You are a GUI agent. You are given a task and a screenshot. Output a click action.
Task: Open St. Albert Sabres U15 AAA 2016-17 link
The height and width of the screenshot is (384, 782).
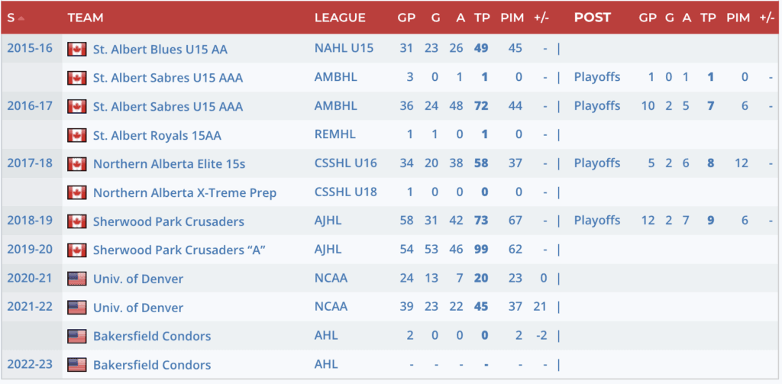pyautogui.click(x=167, y=107)
